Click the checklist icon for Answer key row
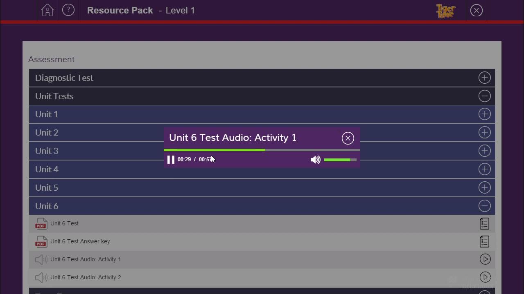The image size is (524, 294). coord(484,242)
